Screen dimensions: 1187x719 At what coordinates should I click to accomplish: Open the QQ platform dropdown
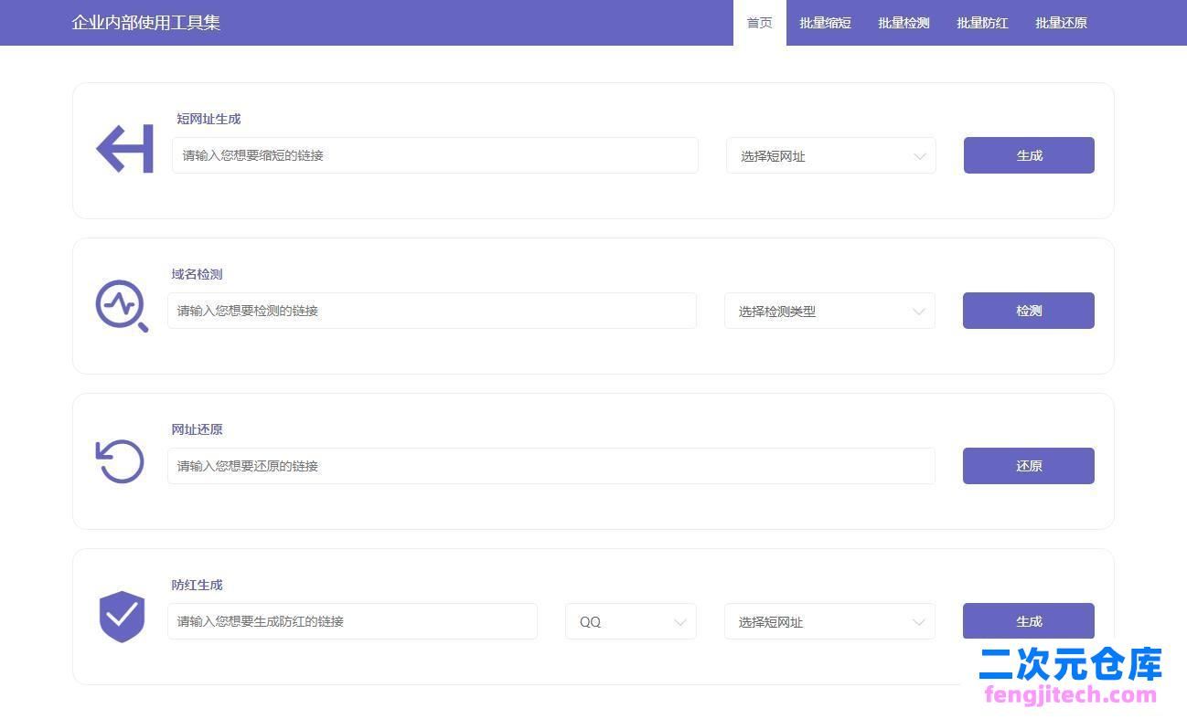click(x=631, y=621)
